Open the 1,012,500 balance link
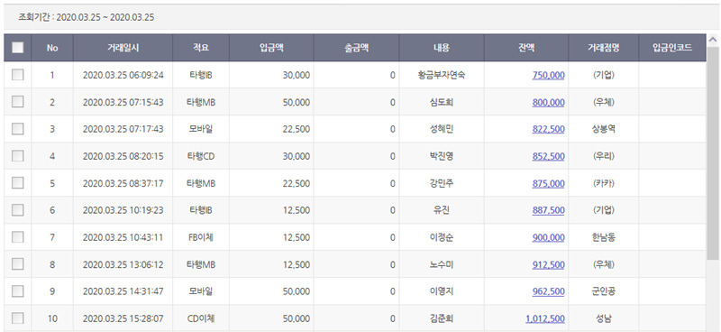 point(545,319)
